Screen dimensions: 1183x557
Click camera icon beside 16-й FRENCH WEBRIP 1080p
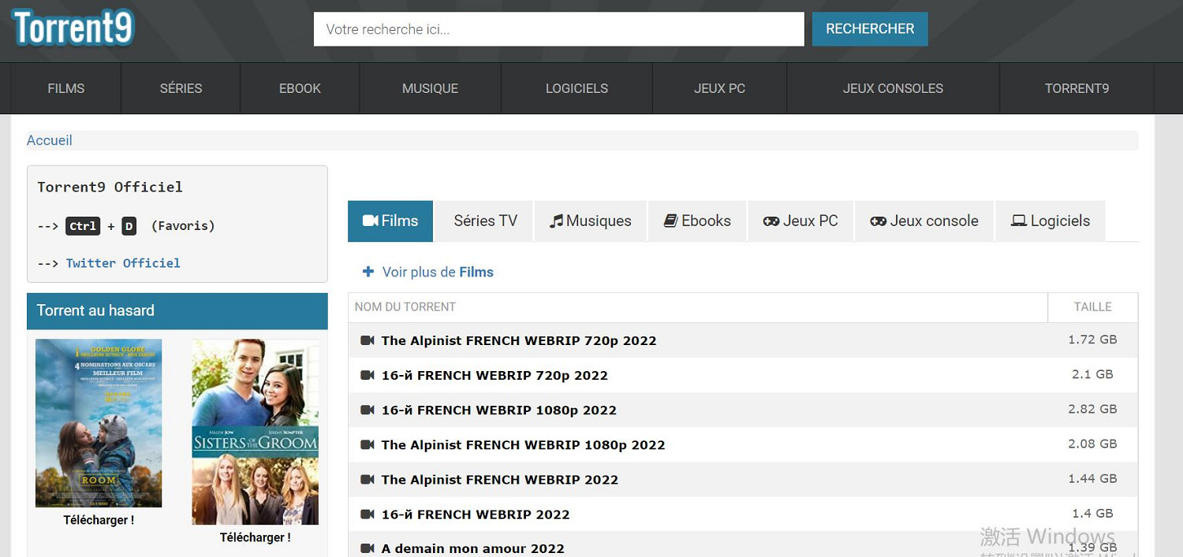coord(367,410)
